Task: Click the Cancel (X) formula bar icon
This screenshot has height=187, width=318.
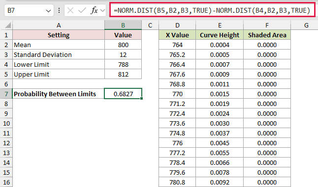Action: pyautogui.click(x=70, y=10)
